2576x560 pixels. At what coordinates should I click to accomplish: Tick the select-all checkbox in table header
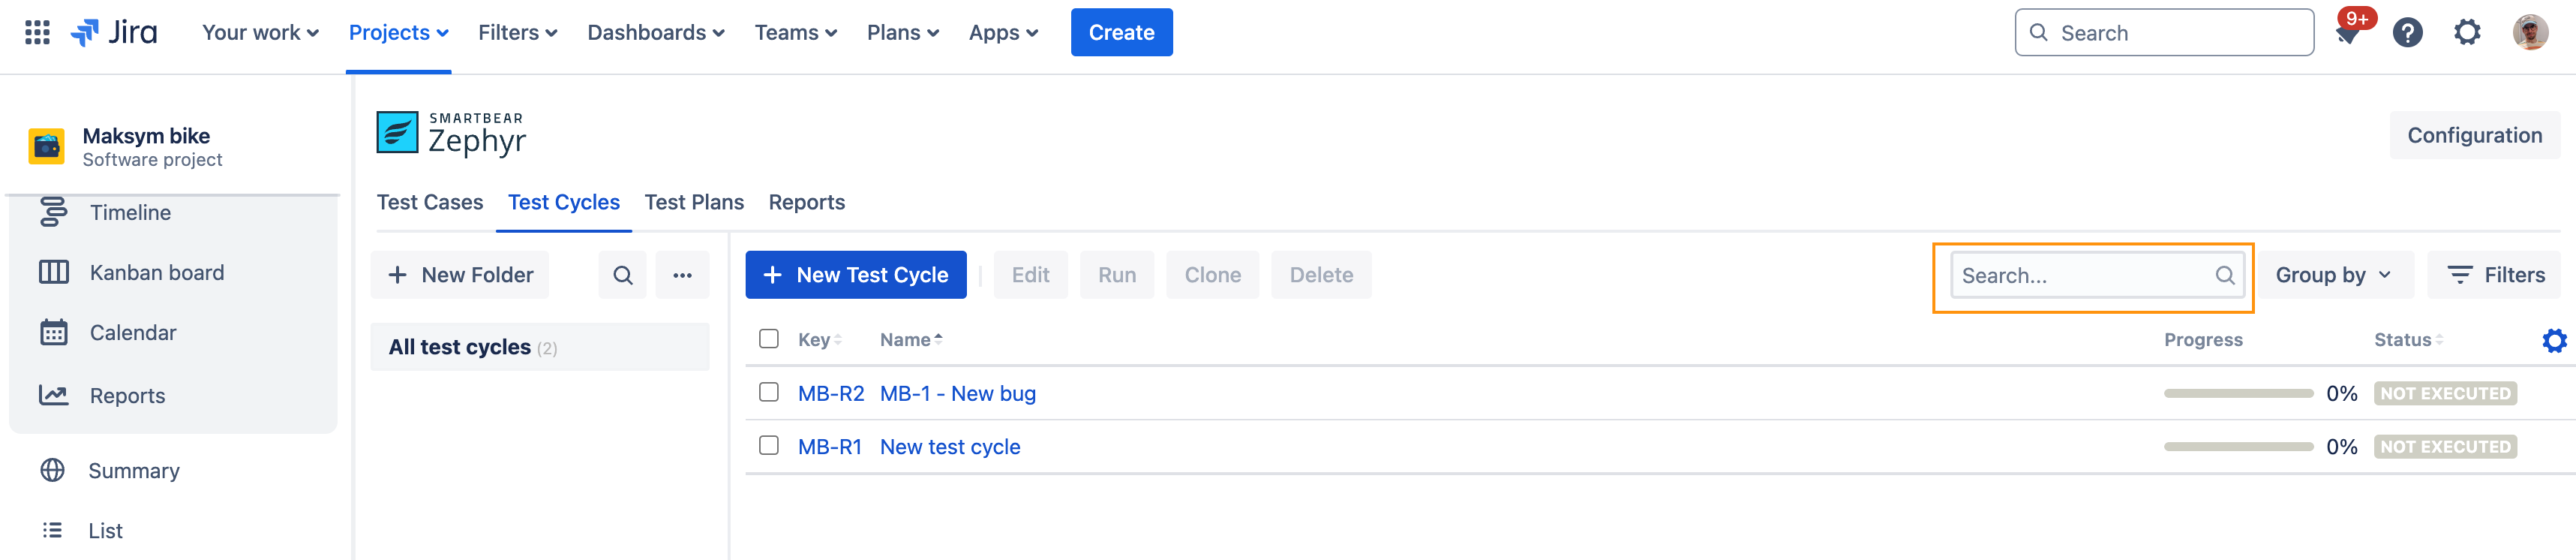768,339
